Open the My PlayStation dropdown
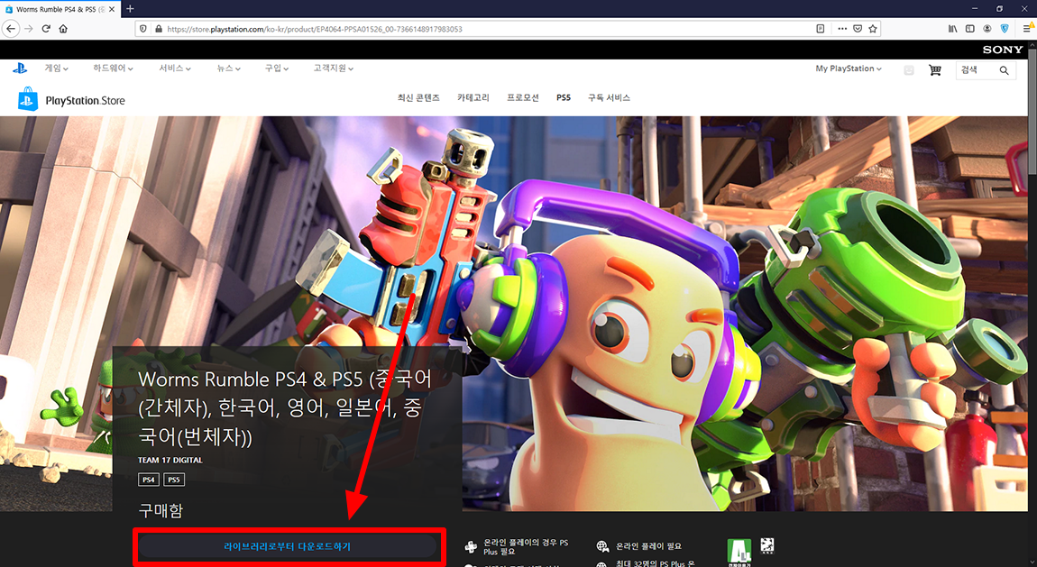The image size is (1037, 567). coord(849,69)
